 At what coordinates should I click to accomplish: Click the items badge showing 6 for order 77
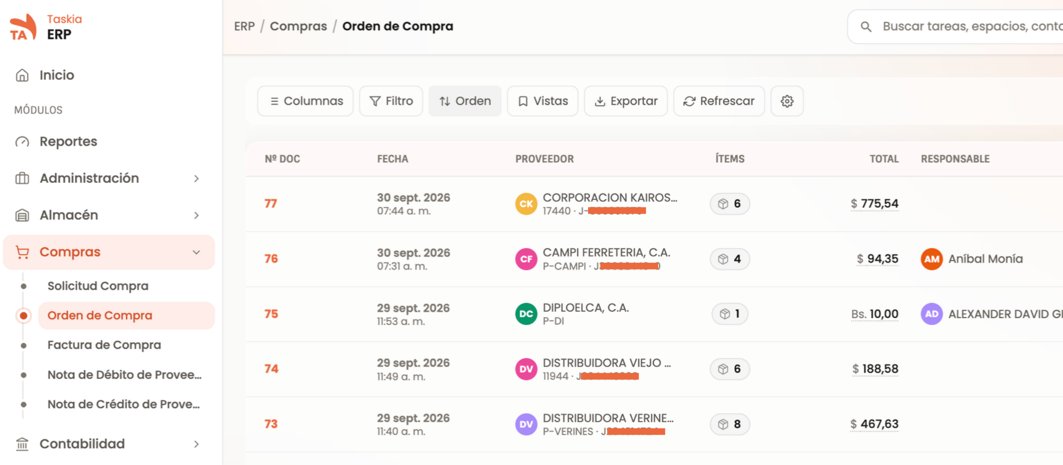[730, 204]
